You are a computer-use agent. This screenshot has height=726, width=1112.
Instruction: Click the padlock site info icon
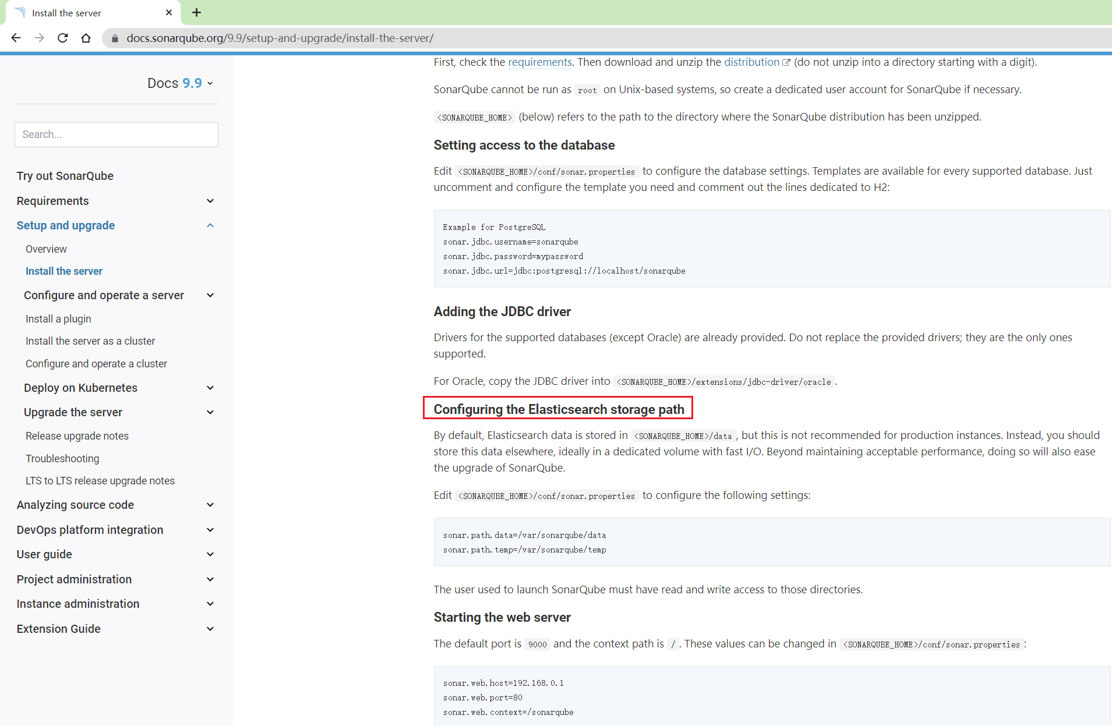pos(115,38)
